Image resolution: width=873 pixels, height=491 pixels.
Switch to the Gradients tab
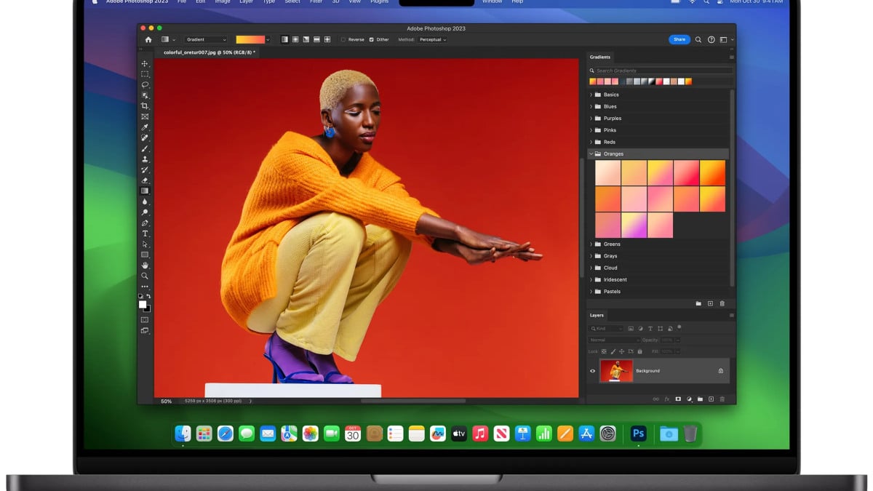point(599,57)
